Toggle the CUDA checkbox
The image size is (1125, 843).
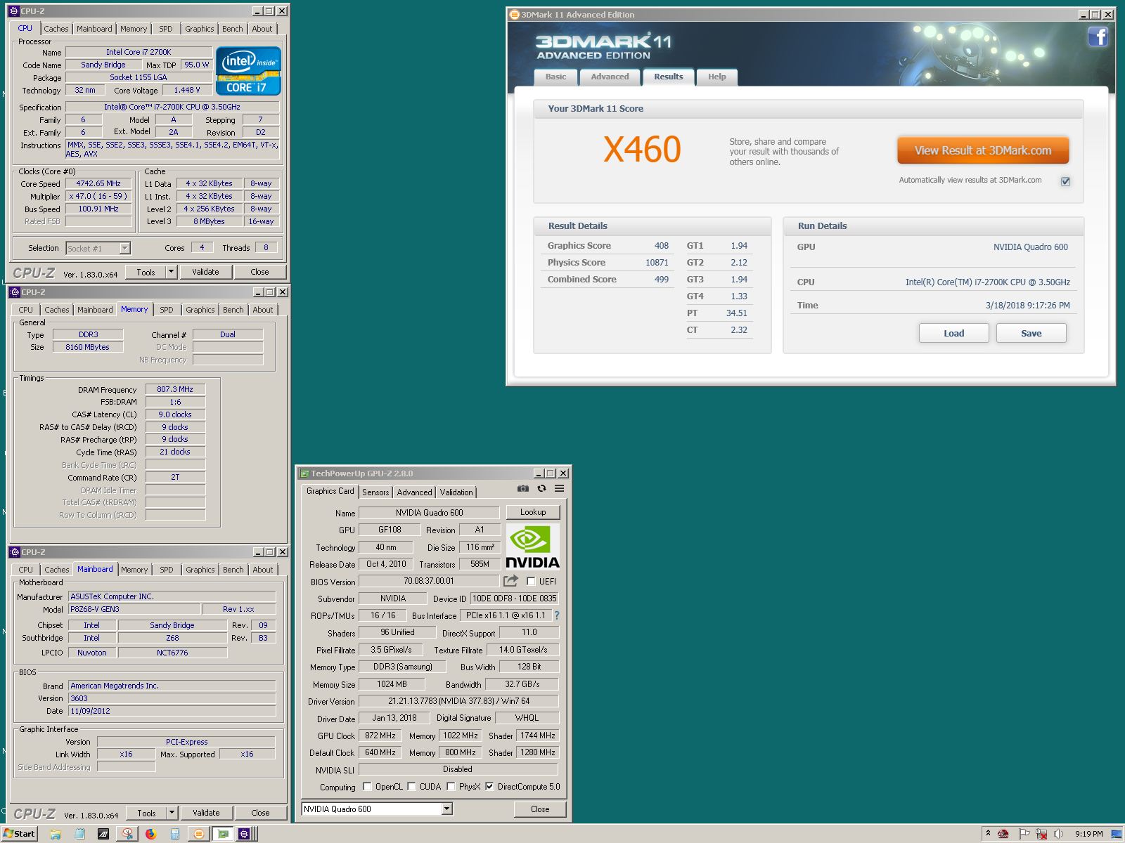(x=411, y=787)
